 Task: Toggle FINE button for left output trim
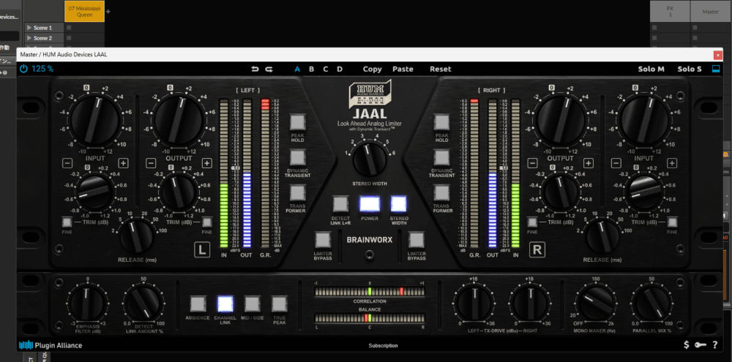click(x=207, y=222)
